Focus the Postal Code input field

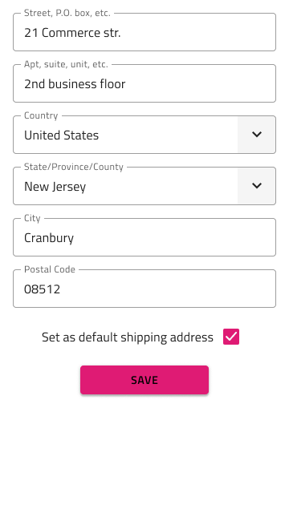tap(144, 289)
